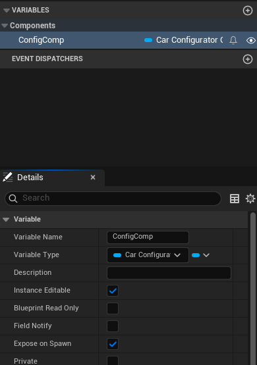Screen dimensions: 257x365
Task: Collapse the Variable details section
Action: coord(6,219)
